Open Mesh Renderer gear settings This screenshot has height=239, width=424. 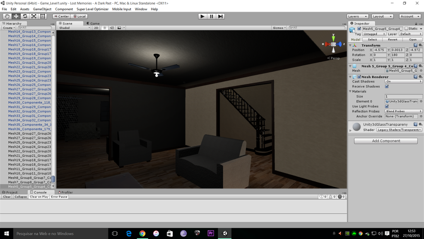pos(420,77)
